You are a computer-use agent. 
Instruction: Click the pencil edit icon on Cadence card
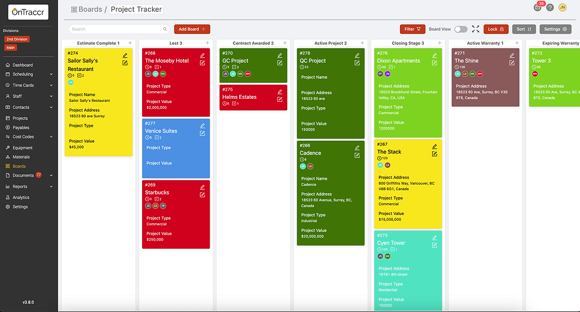pos(357,148)
